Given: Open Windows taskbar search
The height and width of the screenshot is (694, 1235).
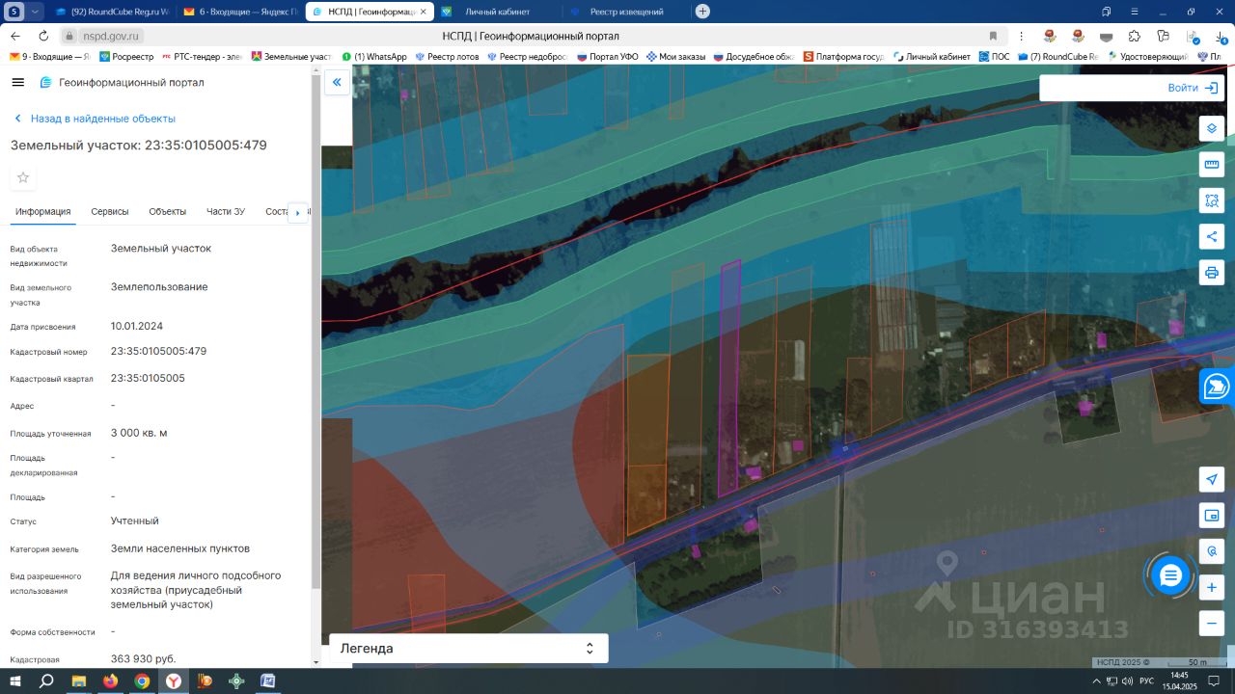Looking at the screenshot, I should (x=46, y=681).
